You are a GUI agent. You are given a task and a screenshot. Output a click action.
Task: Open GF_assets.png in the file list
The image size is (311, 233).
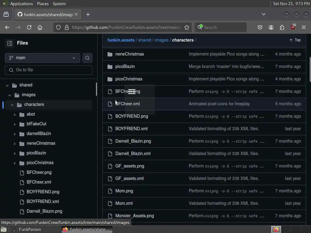(x=130, y=166)
